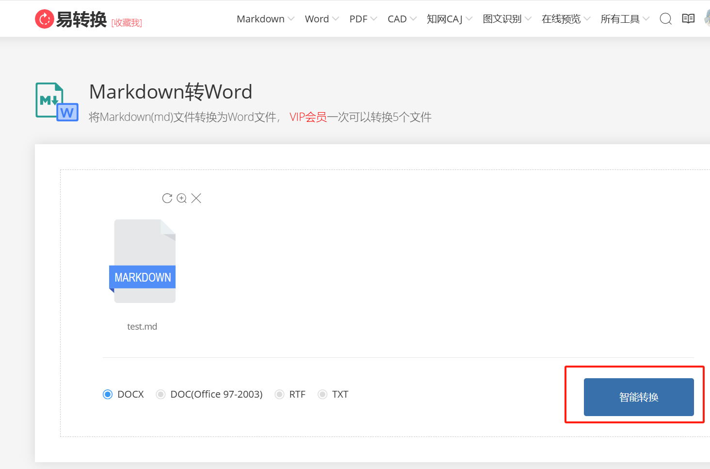This screenshot has height=469, width=710.
Task: Remove test.md with the X icon
Action: pyautogui.click(x=196, y=198)
